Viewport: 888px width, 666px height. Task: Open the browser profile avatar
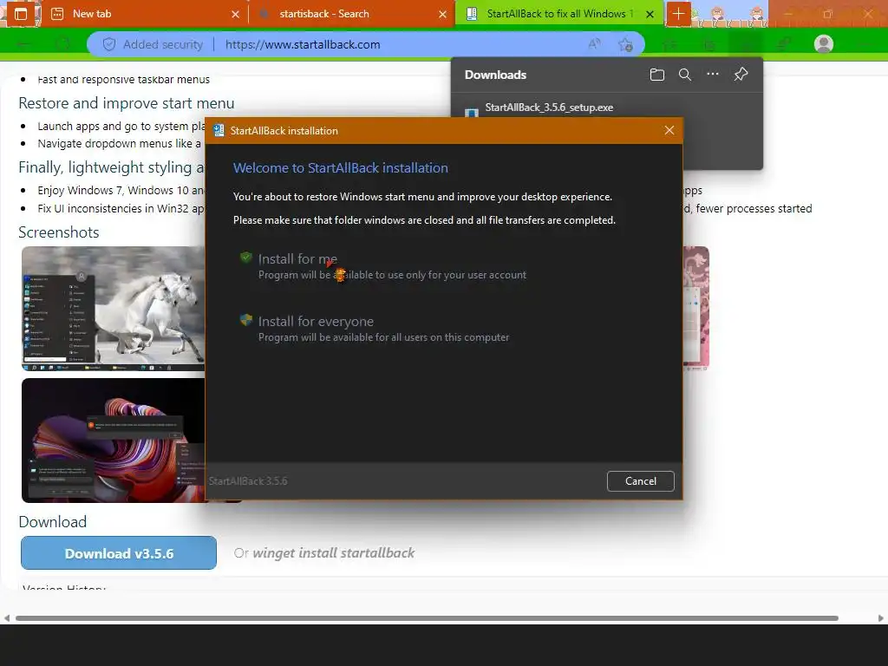point(824,43)
